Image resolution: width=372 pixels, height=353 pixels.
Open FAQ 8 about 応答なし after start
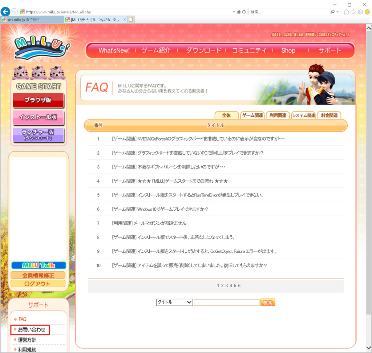click(x=173, y=238)
